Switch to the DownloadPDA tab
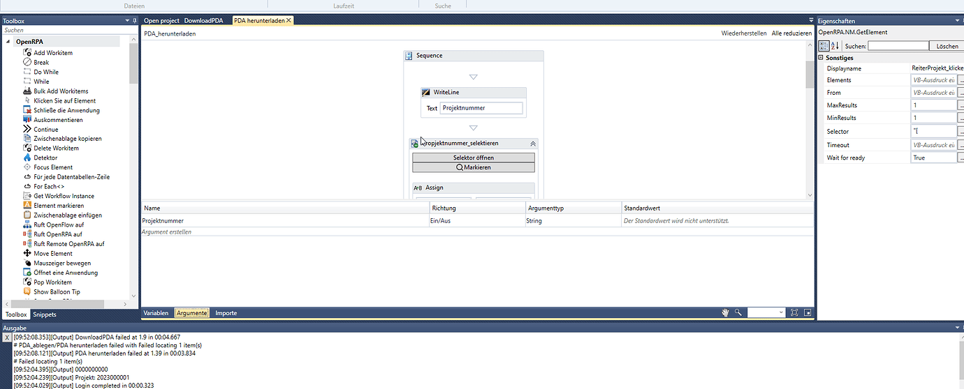 (x=203, y=21)
